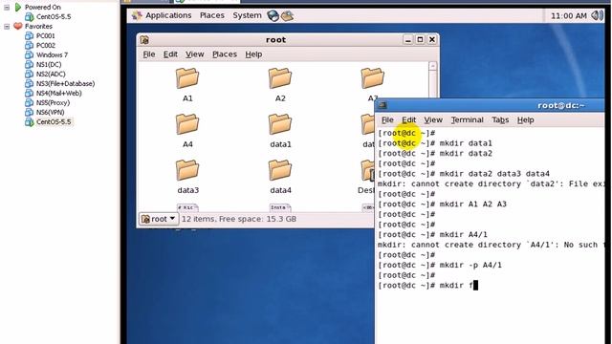The width and height of the screenshot is (612, 344).
Task: Close the root file browser window
Action: [432, 40]
